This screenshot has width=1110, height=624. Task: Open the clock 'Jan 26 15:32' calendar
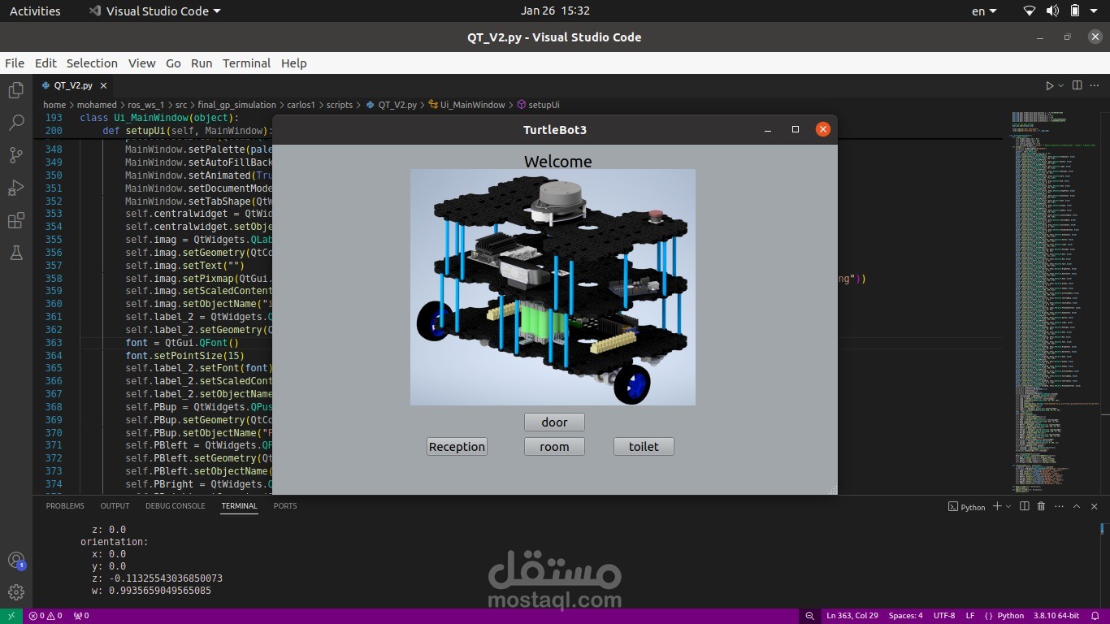coord(555,11)
